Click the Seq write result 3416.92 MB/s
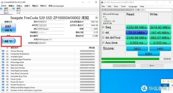Image resolution: width=173 pixels, height=93 pixels. (x=160, y=27)
